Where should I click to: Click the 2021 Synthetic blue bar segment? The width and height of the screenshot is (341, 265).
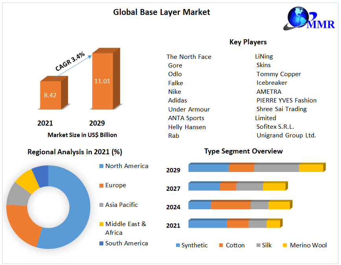click(207, 224)
